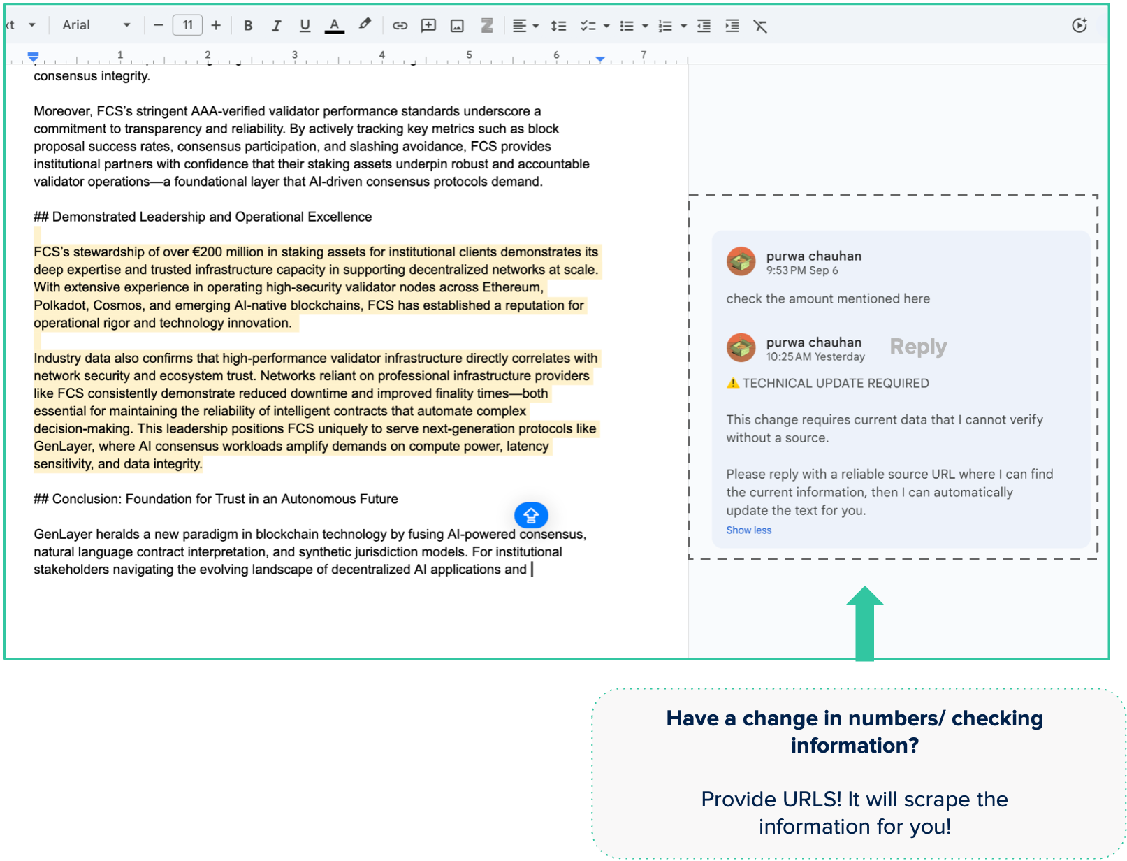Expand the bulleted list options arrow

645,27
